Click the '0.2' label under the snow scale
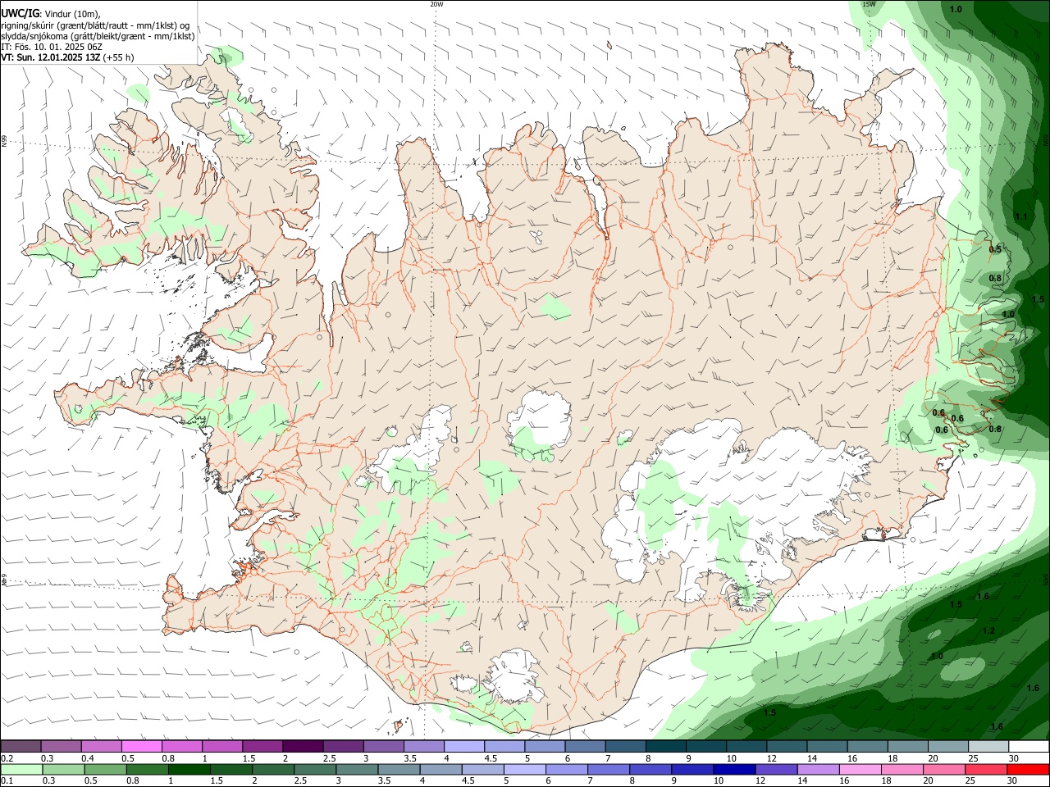 [7, 758]
